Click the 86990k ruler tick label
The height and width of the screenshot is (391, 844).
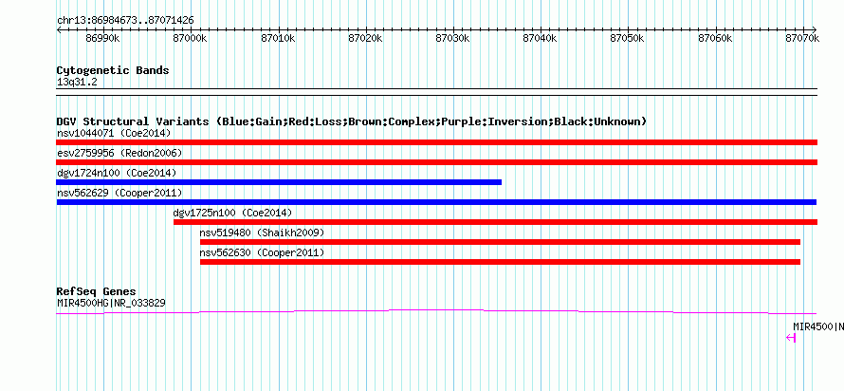[102, 39]
